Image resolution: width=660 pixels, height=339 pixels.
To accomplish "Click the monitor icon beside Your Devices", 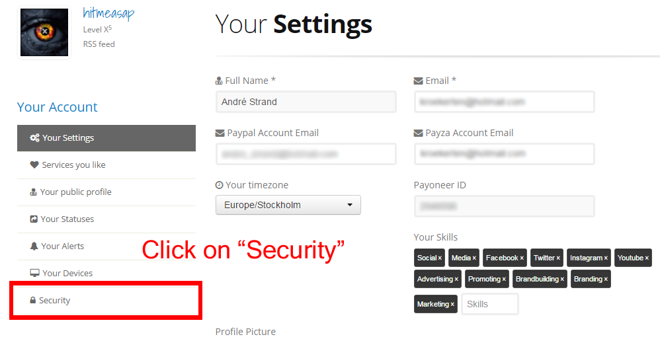I will [35, 273].
